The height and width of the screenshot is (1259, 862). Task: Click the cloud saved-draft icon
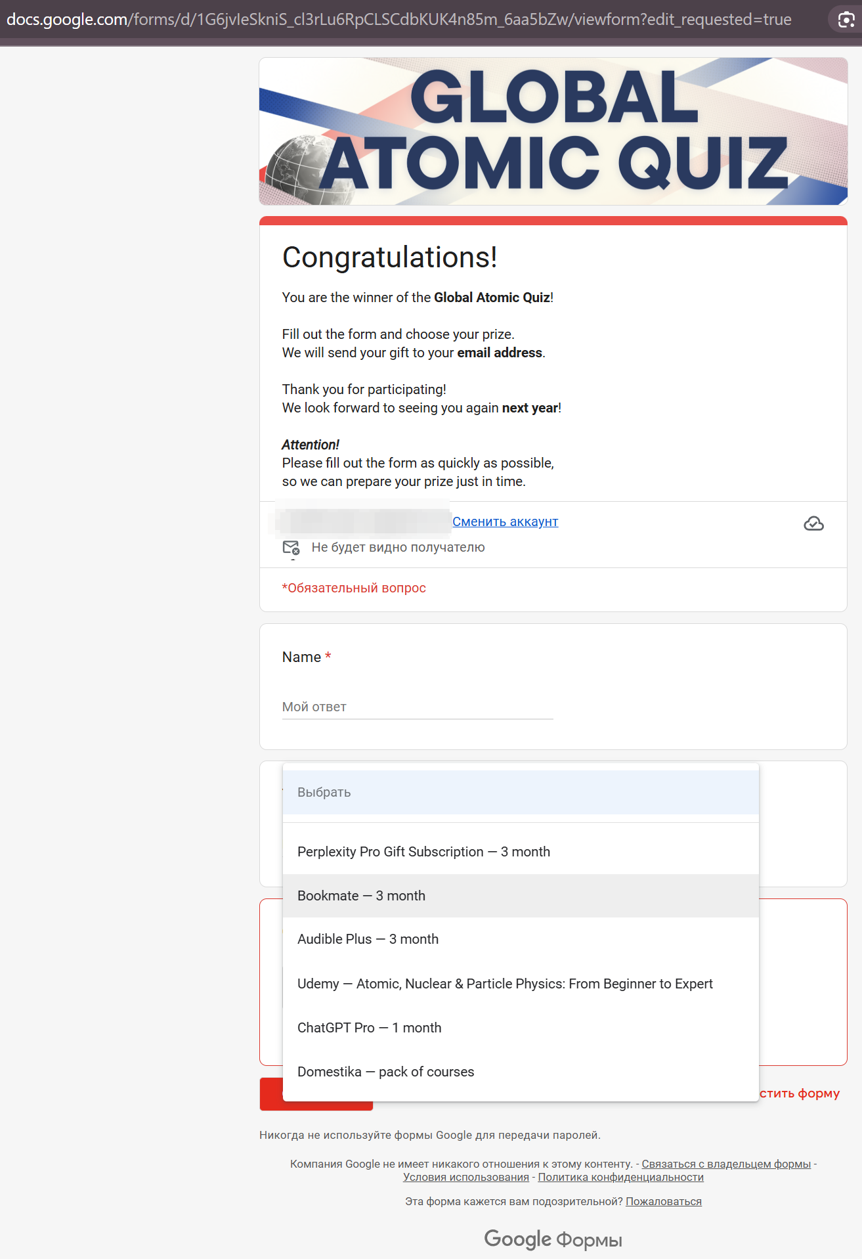click(x=813, y=523)
